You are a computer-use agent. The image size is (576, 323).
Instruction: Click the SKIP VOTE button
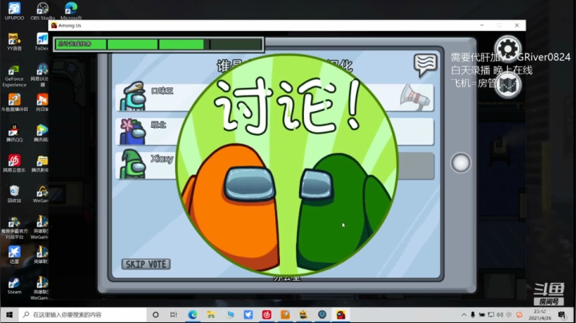(146, 265)
